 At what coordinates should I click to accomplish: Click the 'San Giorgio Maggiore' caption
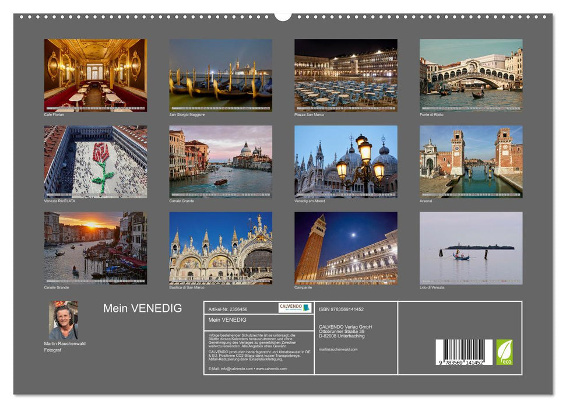click(x=187, y=115)
